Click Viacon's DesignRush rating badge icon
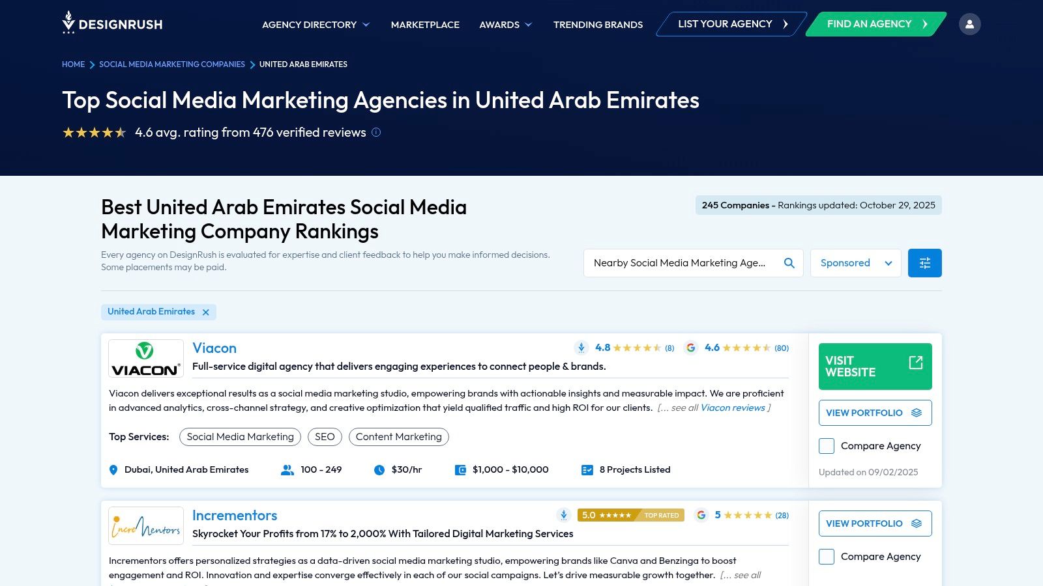The height and width of the screenshot is (586, 1043). coord(581,348)
